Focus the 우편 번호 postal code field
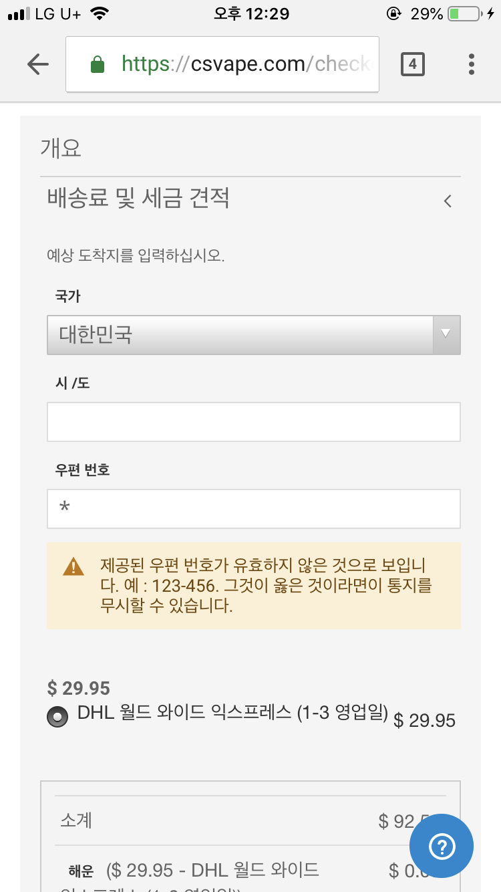Screen dimensions: 501x892 (x=254, y=509)
